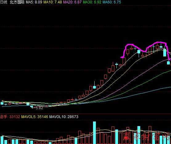Screen dimensions: 171x144
Task: Click the MA5: 8.09 indicator label
Action: [34, 2]
